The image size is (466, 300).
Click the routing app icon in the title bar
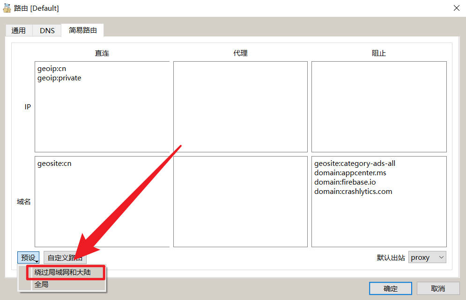coord(7,7)
